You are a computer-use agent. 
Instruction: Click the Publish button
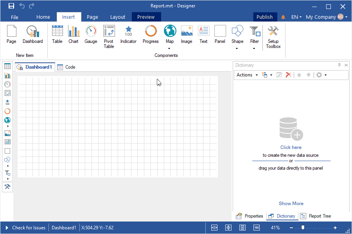(x=264, y=17)
